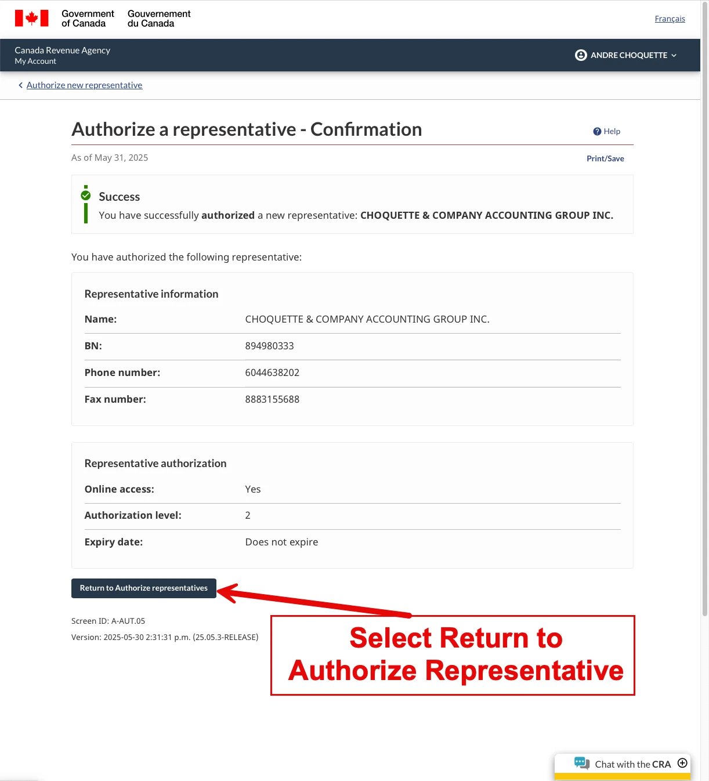Click the back chevron beside Authorize new representative
This screenshot has width=709, height=781.
(21, 85)
